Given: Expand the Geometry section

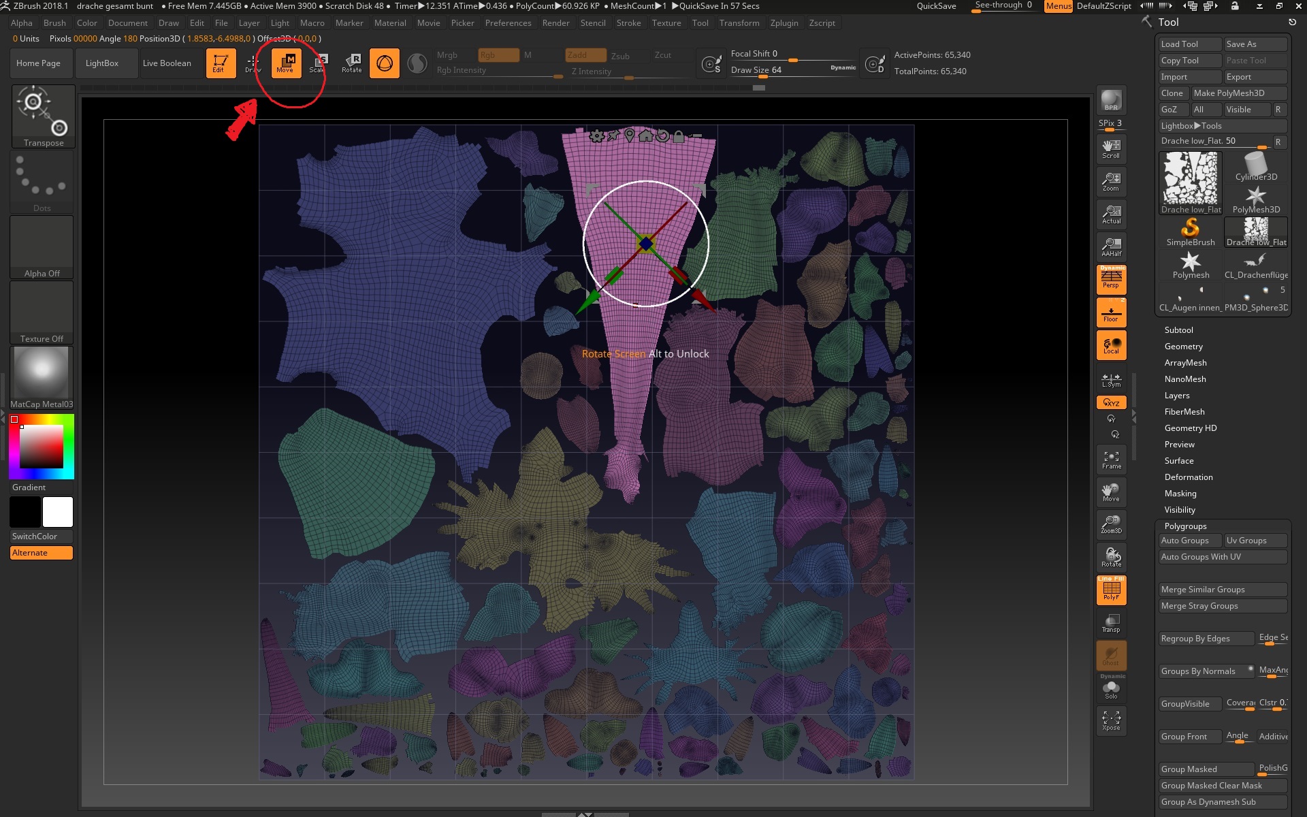Looking at the screenshot, I should [x=1183, y=347].
